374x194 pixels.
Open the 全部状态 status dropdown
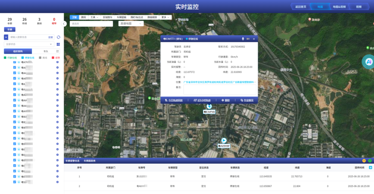(x=29, y=44)
